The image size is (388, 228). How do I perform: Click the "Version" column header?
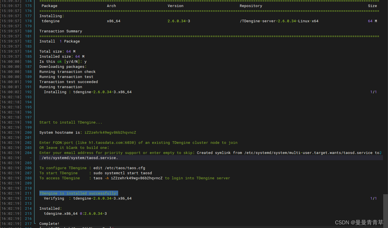pos(176,6)
